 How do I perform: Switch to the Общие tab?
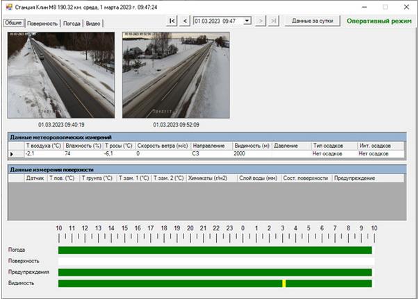point(14,23)
